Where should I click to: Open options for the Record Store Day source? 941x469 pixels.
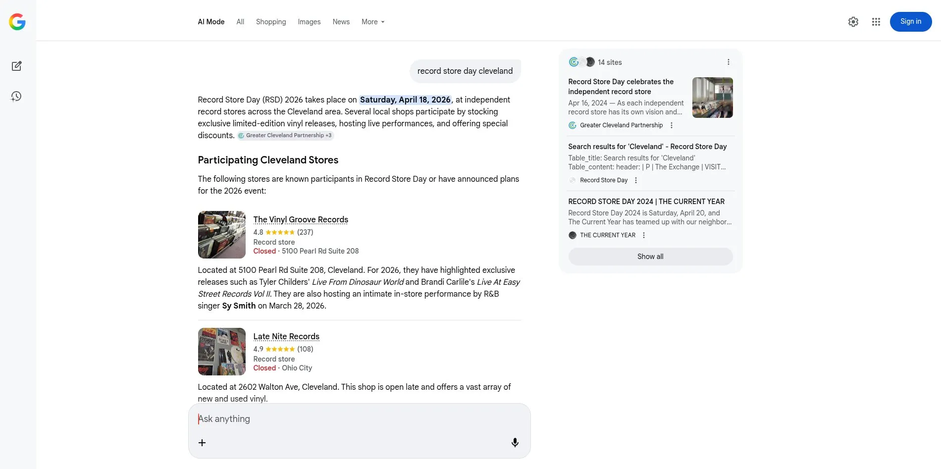coord(635,180)
